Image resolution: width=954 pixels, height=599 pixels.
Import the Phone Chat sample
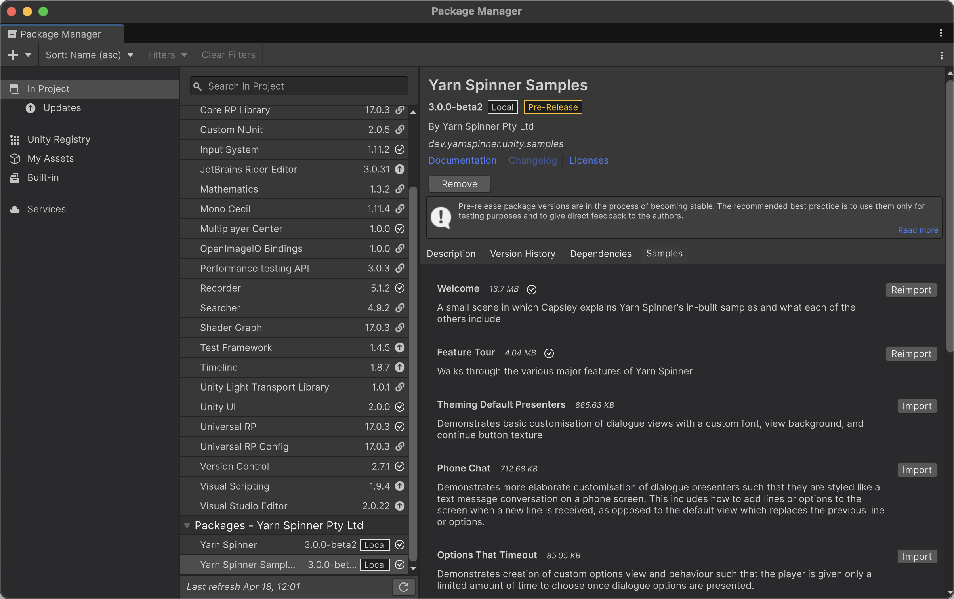point(917,470)
